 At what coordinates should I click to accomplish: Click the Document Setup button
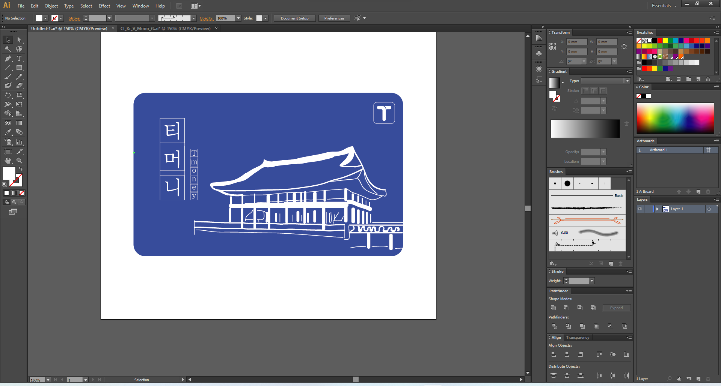click(x=294, y=18)
